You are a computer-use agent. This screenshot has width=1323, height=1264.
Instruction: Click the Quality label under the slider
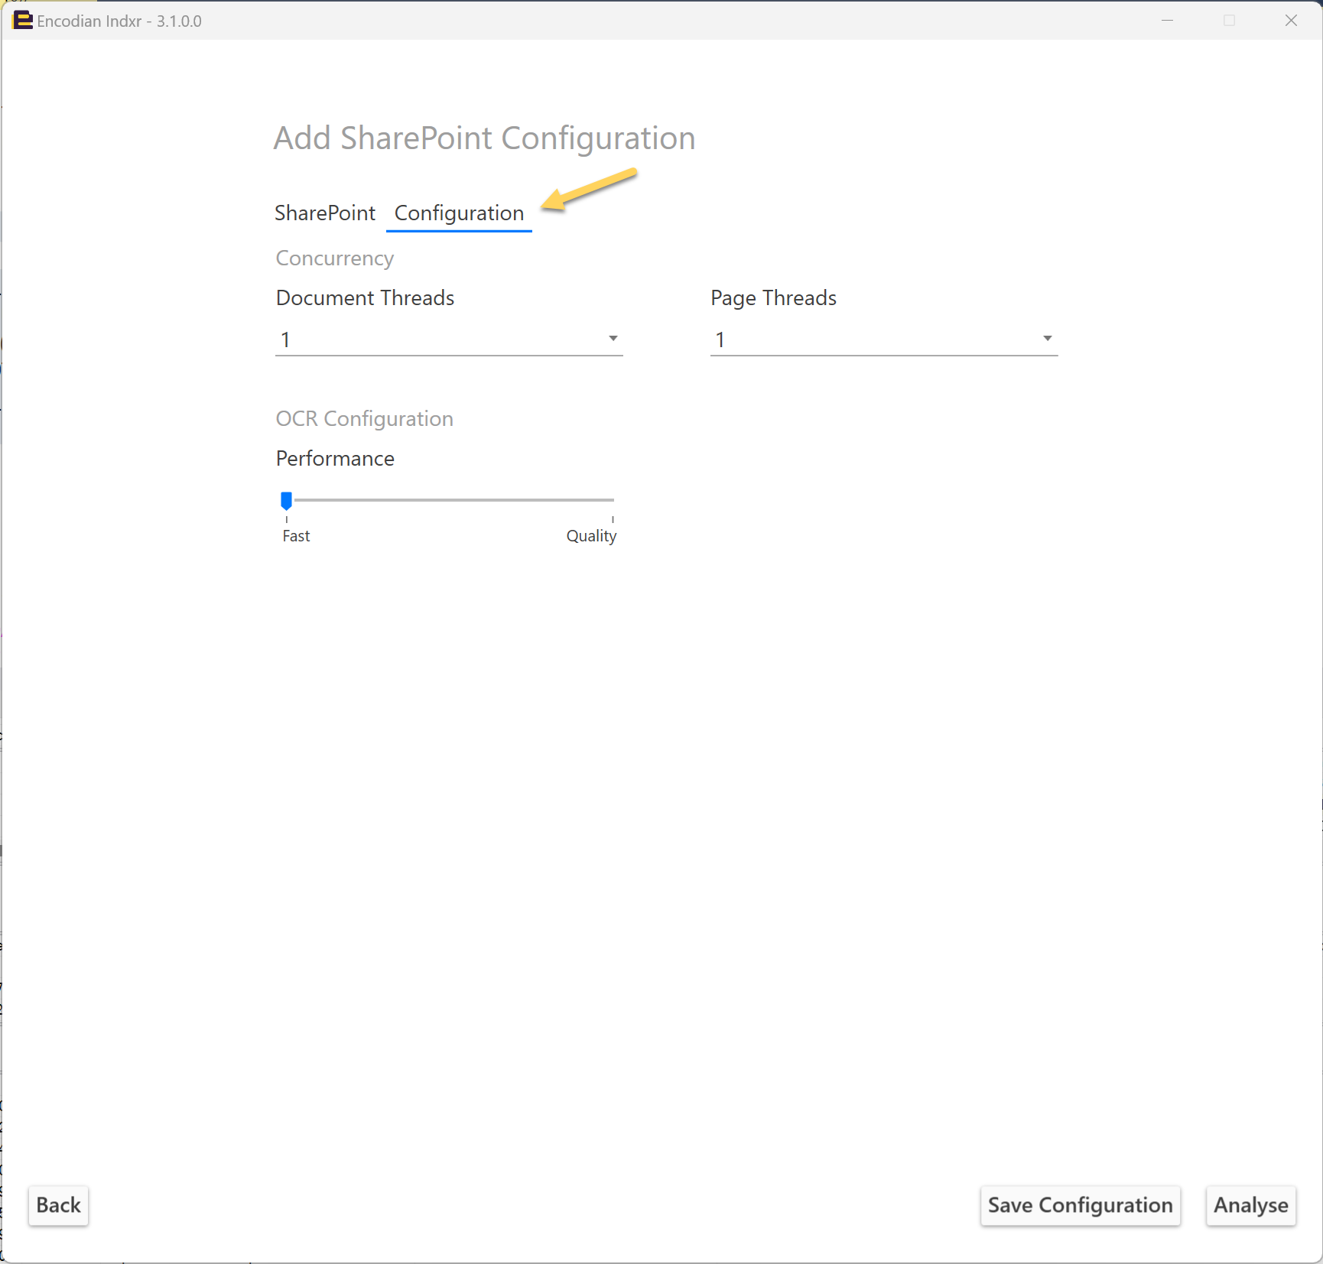[591, 536]
